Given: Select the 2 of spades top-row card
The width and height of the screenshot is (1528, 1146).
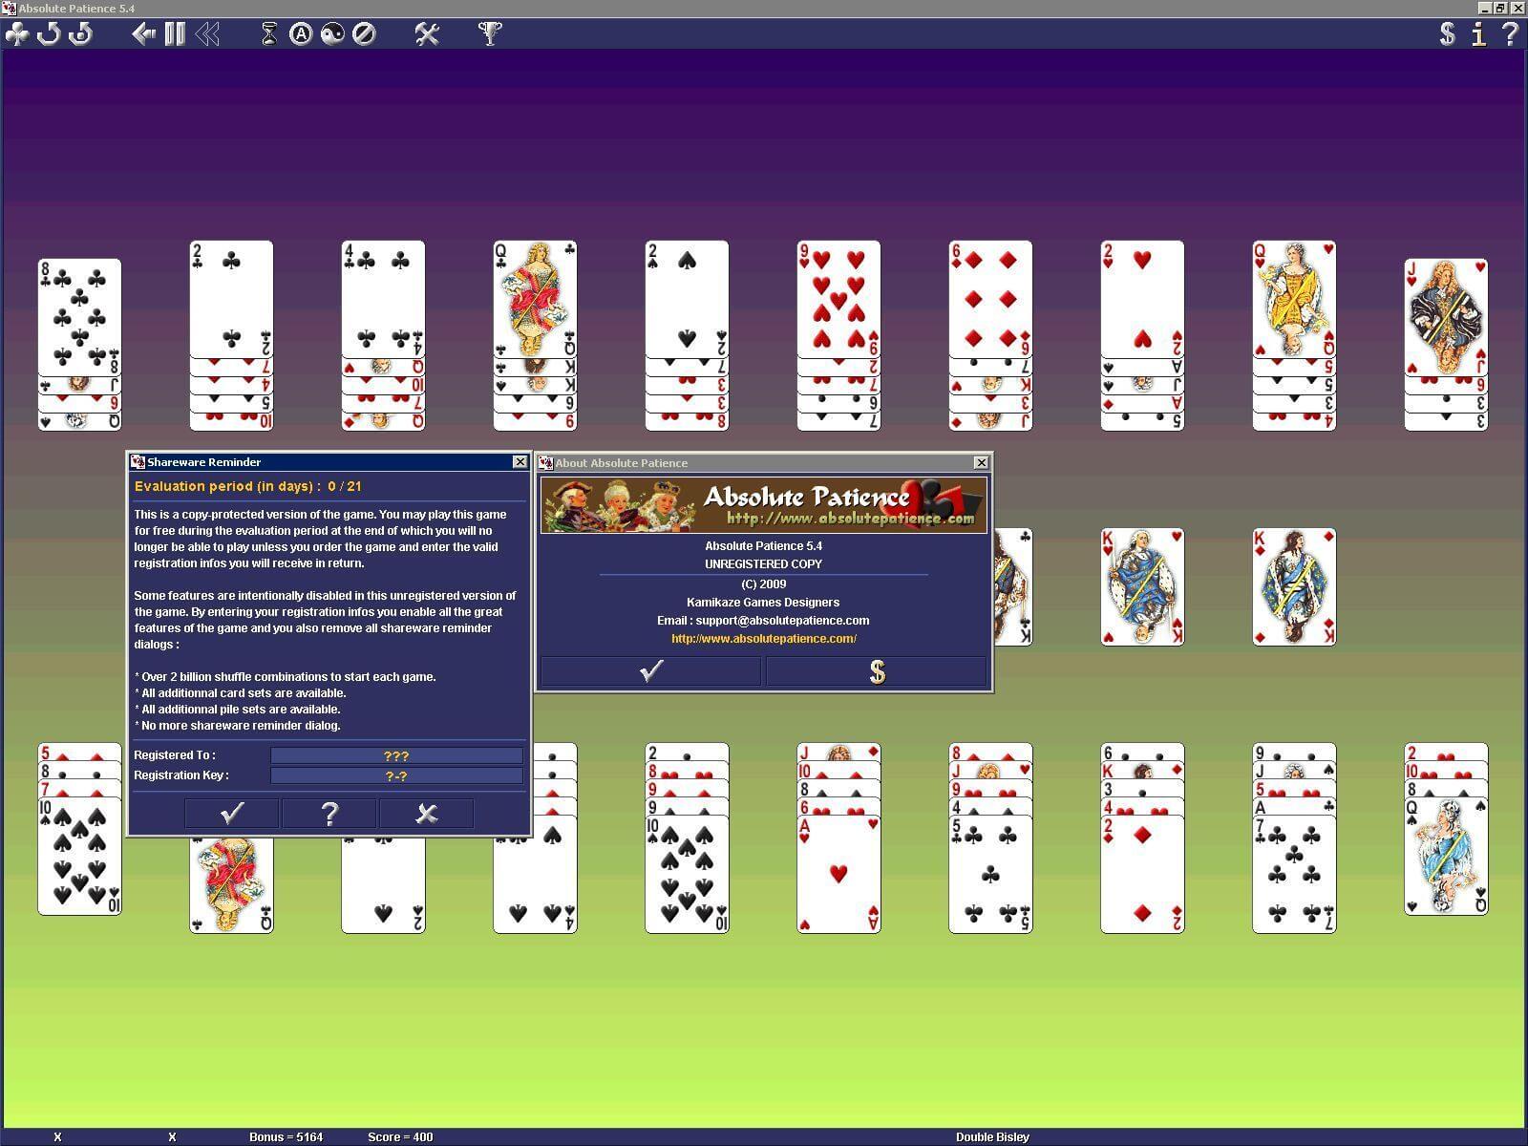Looking at the screenshot, I should [687, 299].
